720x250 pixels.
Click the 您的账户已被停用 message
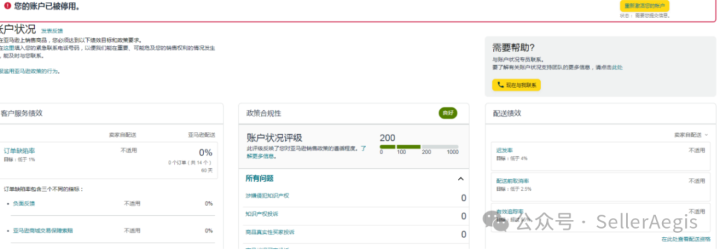coord(47,6)
